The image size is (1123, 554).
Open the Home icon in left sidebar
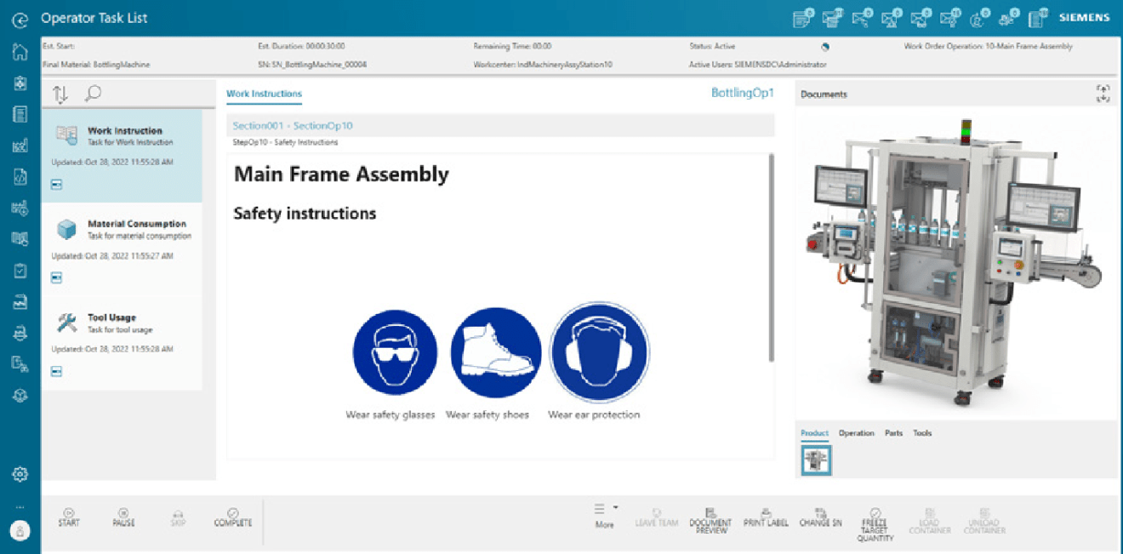coord(20,53)
